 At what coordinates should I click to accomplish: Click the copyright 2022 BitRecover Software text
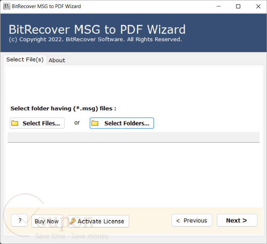tap(95, 40)
